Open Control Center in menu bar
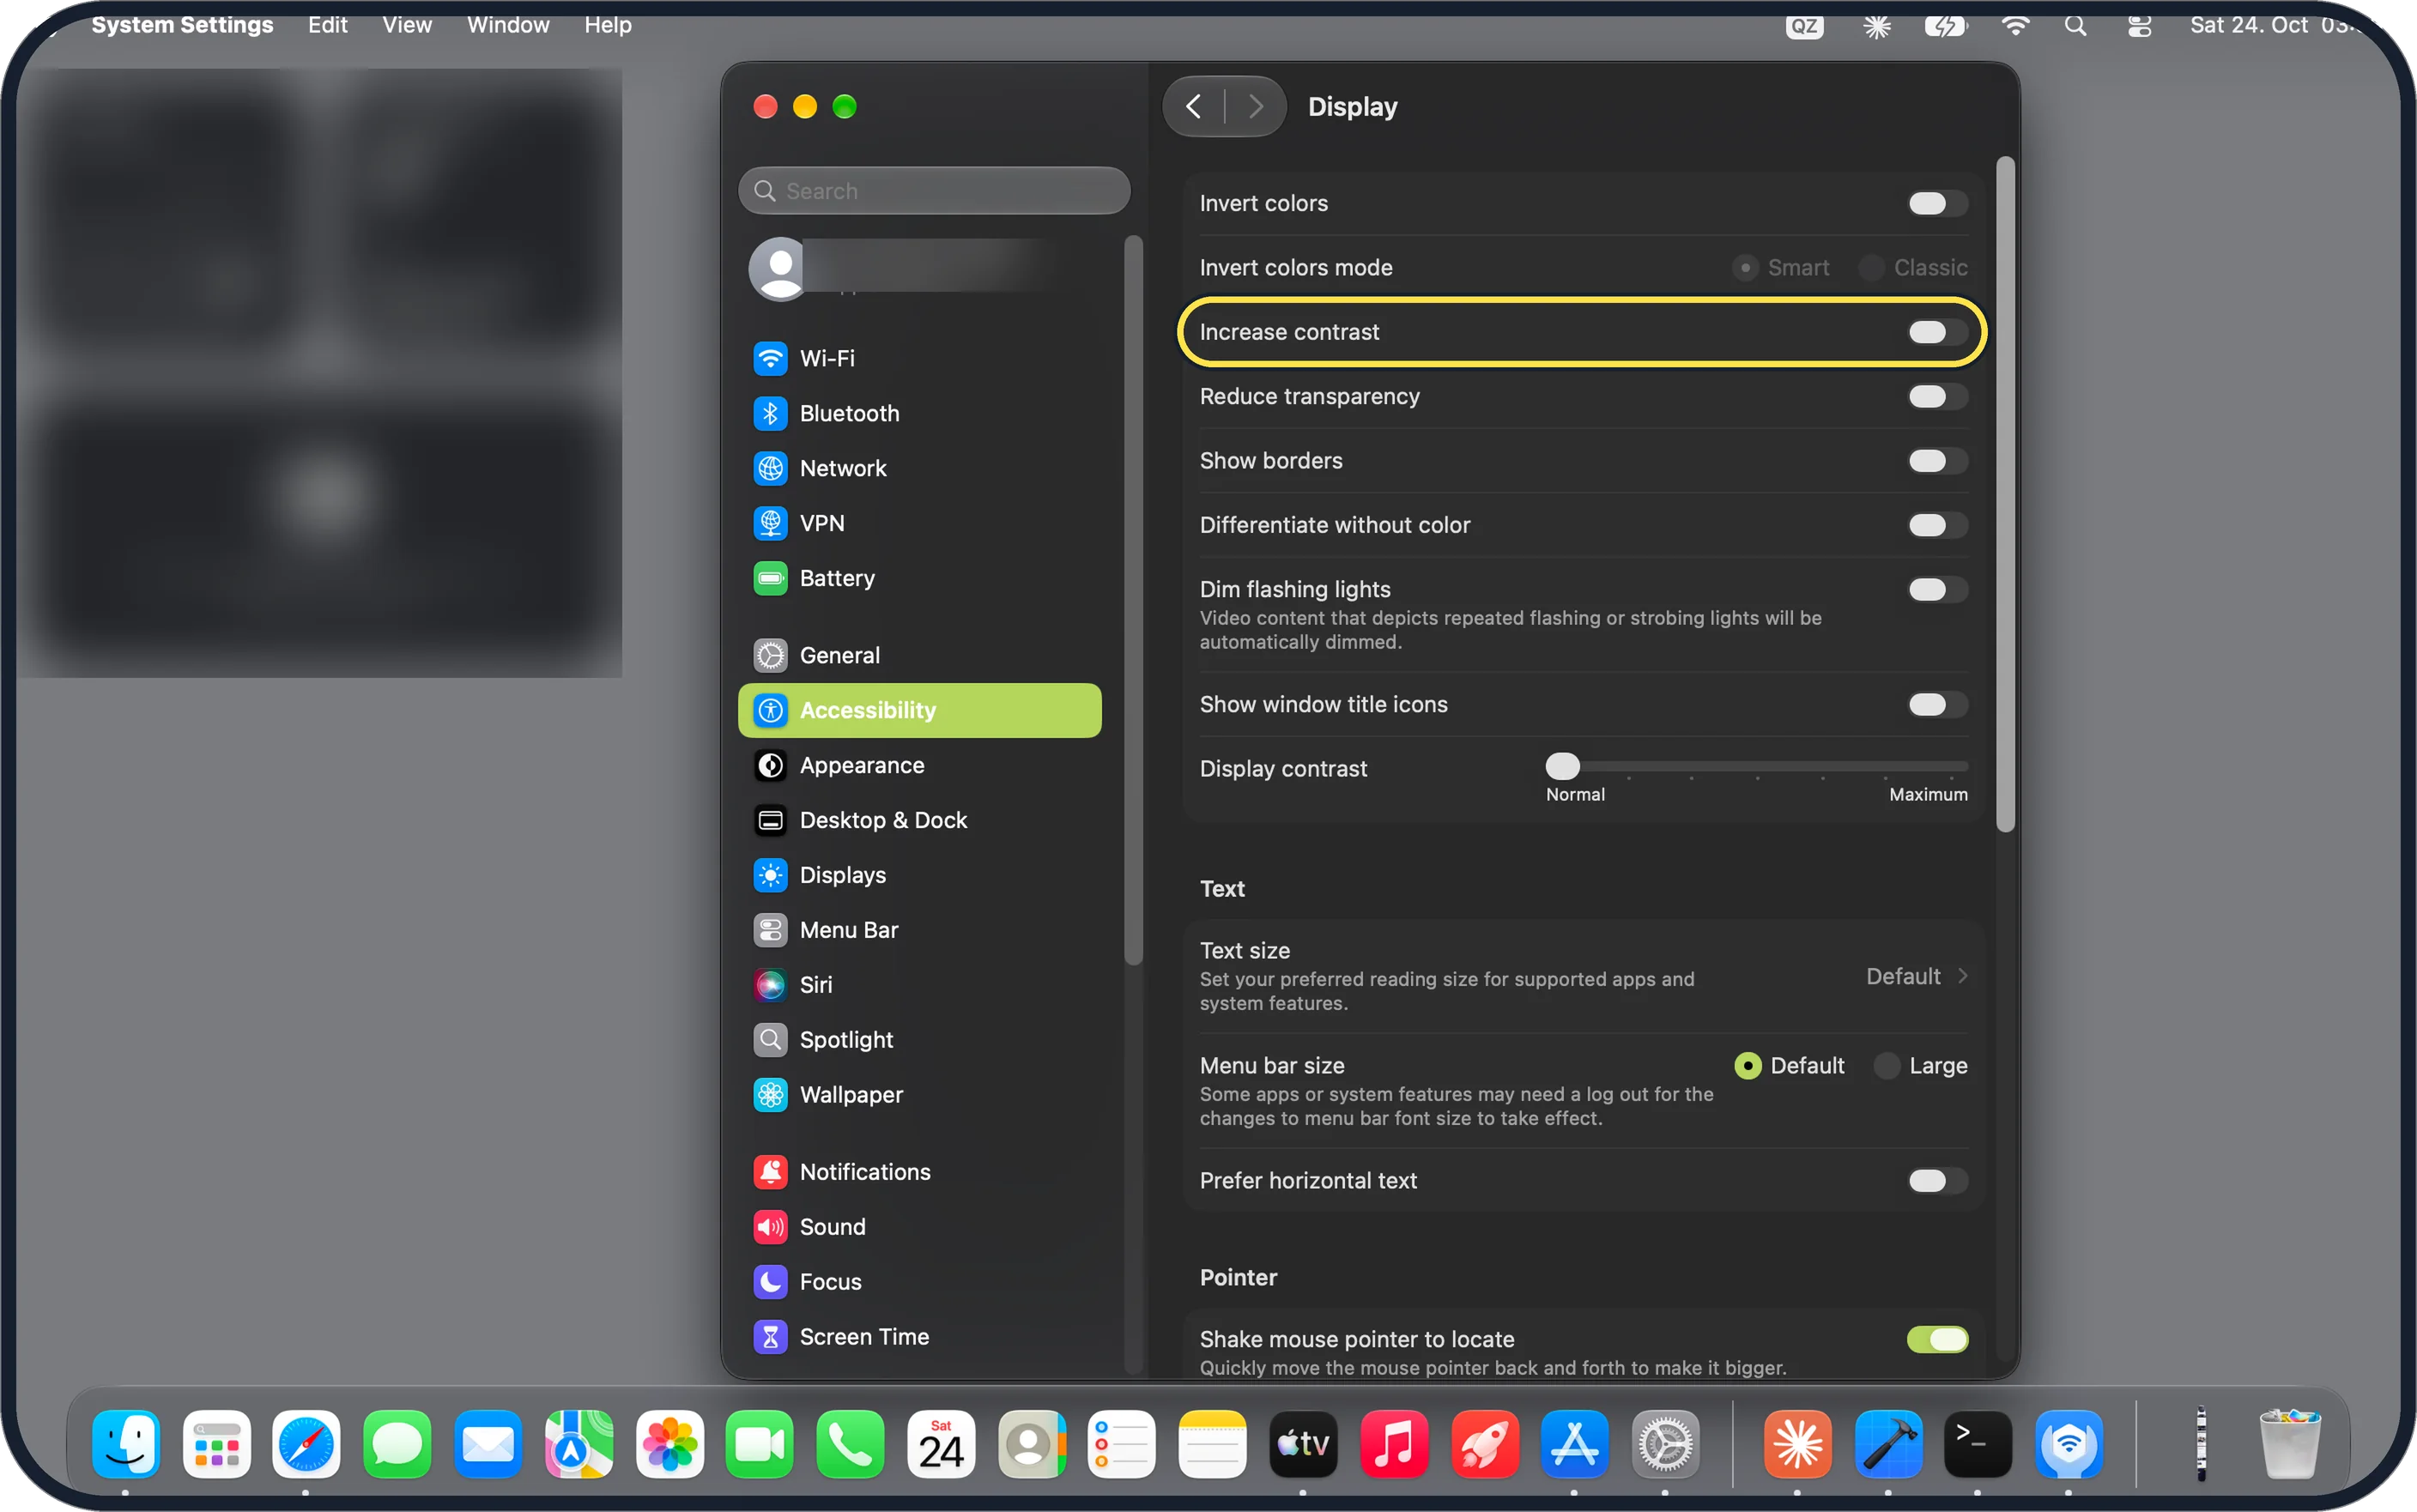The image size is (2417, 1512). pos(2139,25)
